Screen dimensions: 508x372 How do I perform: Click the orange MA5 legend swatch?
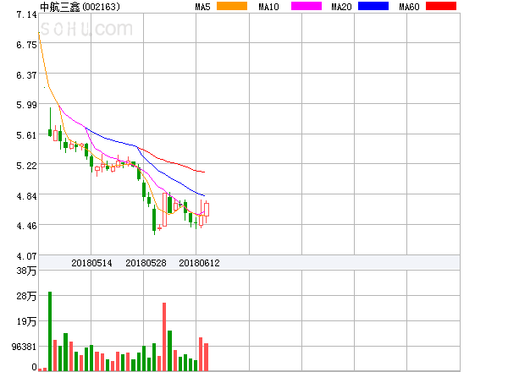[232, 6]
